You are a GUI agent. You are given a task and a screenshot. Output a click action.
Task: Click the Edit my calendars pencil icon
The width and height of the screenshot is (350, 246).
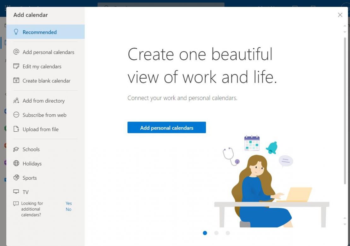click(16, 66)
